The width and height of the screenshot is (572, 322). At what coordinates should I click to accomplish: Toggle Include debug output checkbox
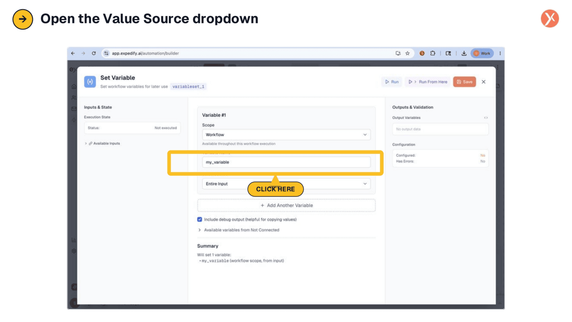click(199, 220)
